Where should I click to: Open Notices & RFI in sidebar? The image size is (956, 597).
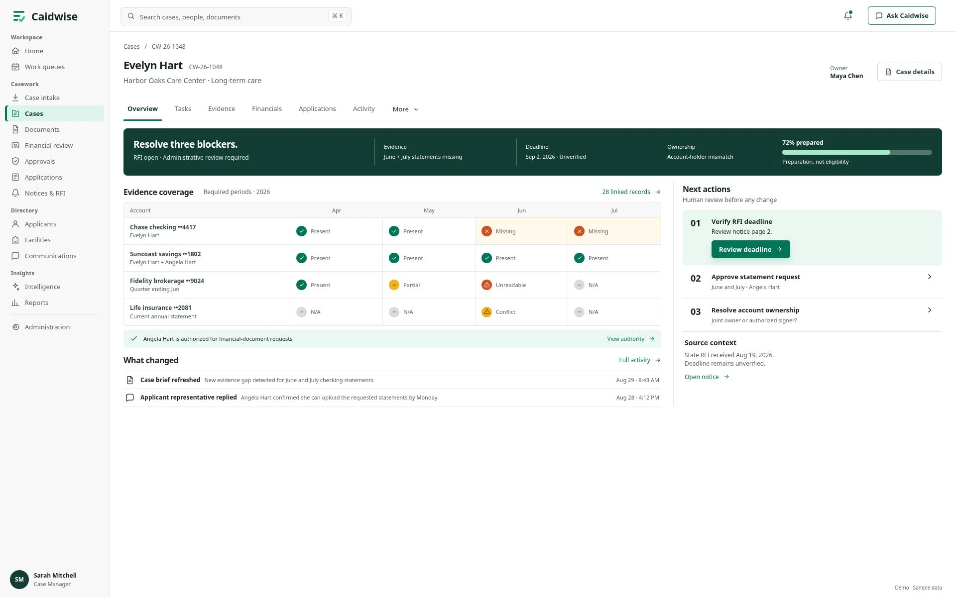pyautogui.click(x=55, y=193)
